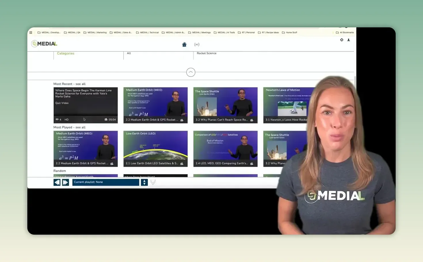Click 'Most Played - see all' link
423x262 pixels.
click(69, 127)
